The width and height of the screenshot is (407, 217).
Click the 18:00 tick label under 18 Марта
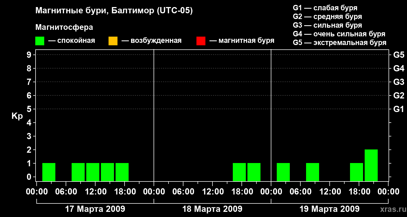242,192
